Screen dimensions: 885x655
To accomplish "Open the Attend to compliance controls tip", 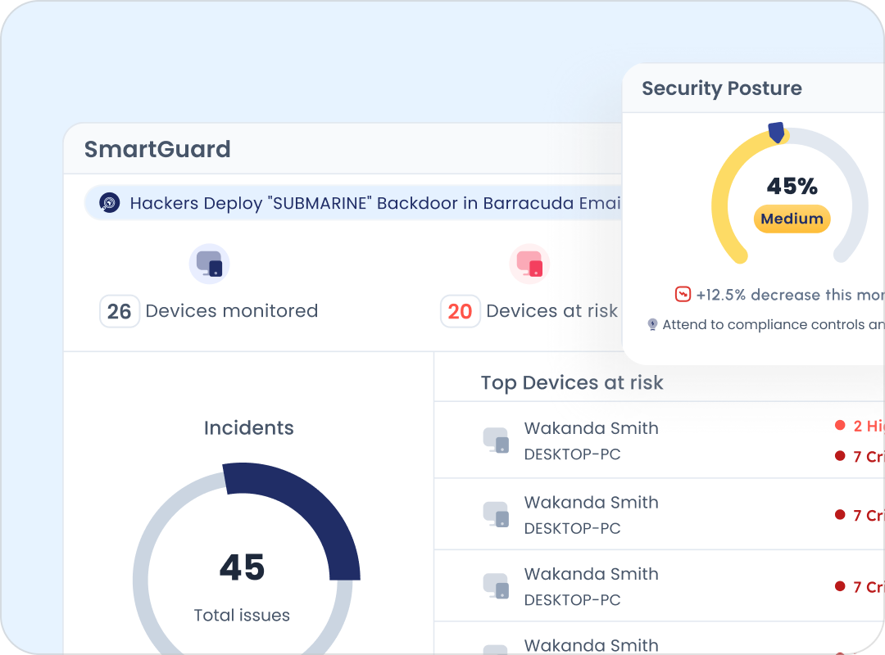I will click(x=774, y=324).
